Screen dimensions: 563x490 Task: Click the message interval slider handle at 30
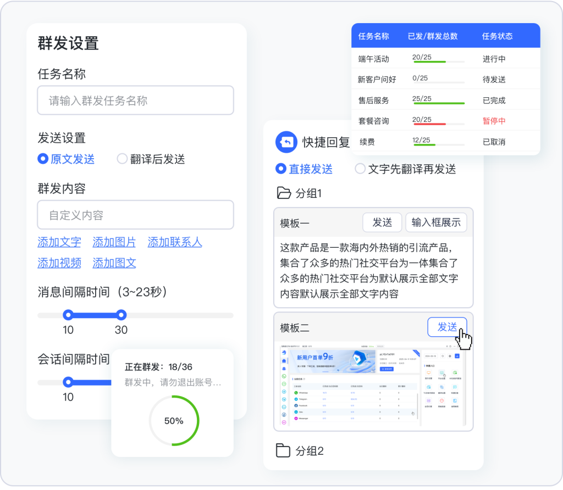click(x=121, y=315)
